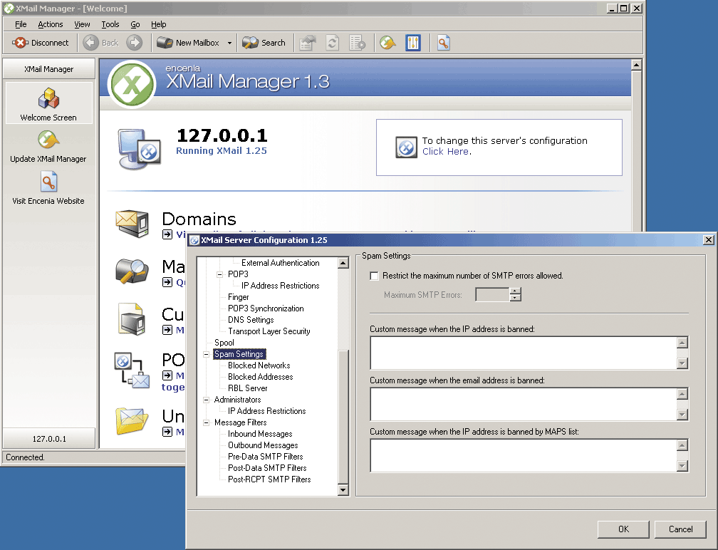
Task: Select External Authentication in the tree
Action: coord(280,263)
